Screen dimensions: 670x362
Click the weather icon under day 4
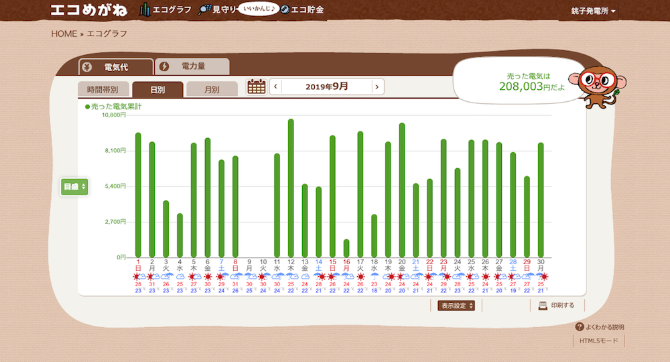(x=180, y=277)
